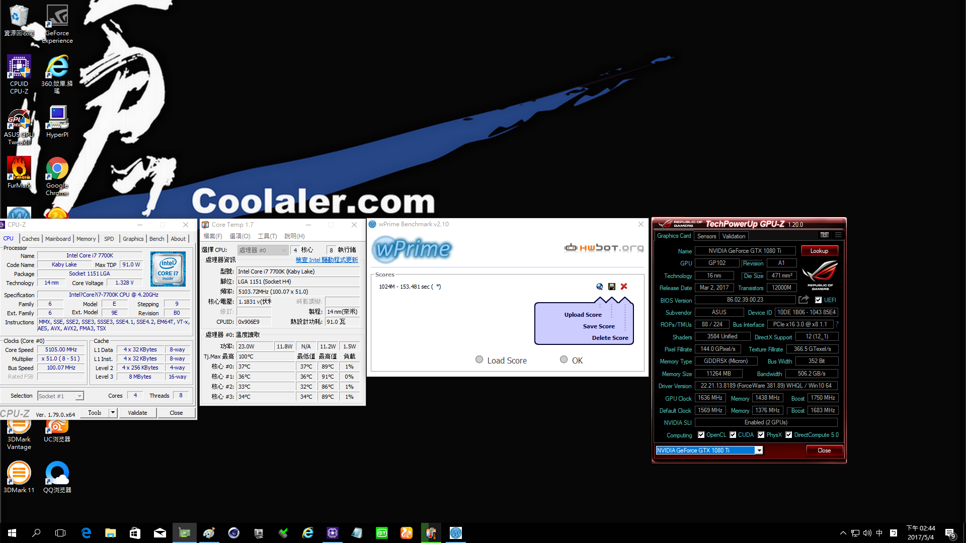Toggle the OpenCL checkbox in GPU-Z

(x=701, y=435)
